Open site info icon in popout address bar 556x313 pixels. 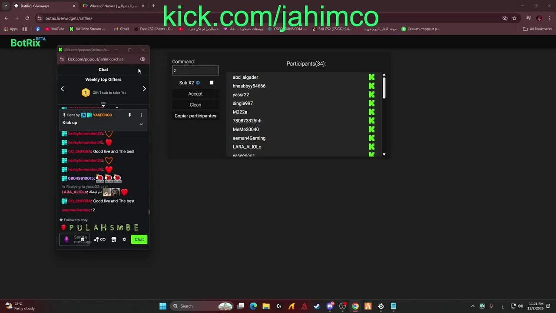point(62,59)
